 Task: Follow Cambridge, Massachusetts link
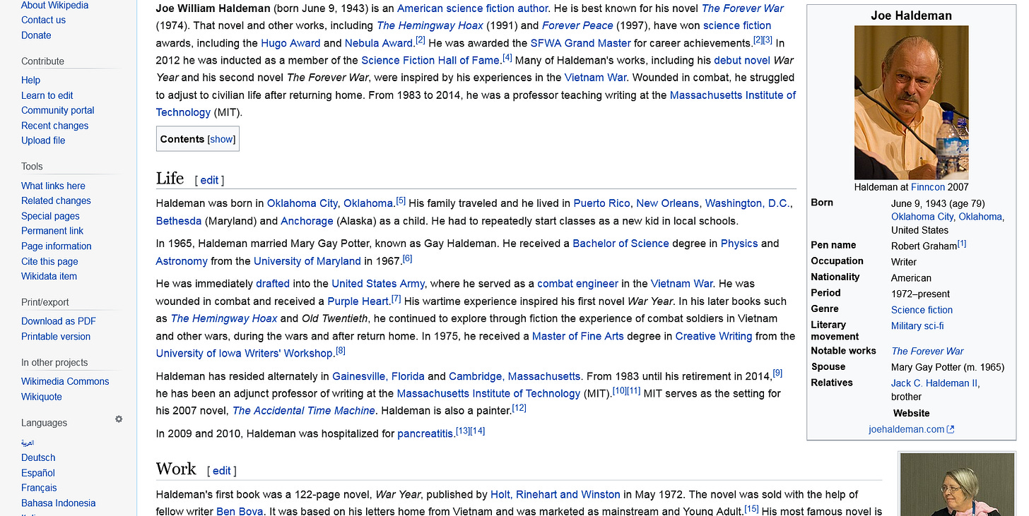pyautogui.click(x=514, y=376)
